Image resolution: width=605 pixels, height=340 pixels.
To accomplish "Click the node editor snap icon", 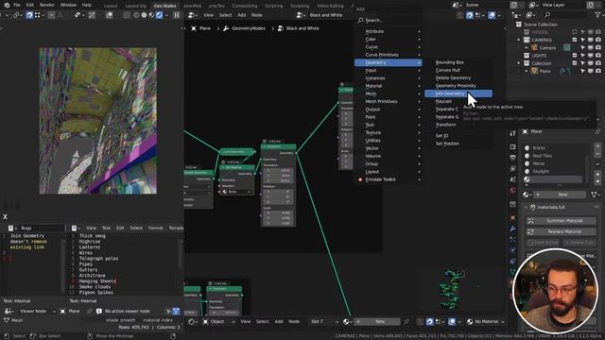I will point(469,15).
